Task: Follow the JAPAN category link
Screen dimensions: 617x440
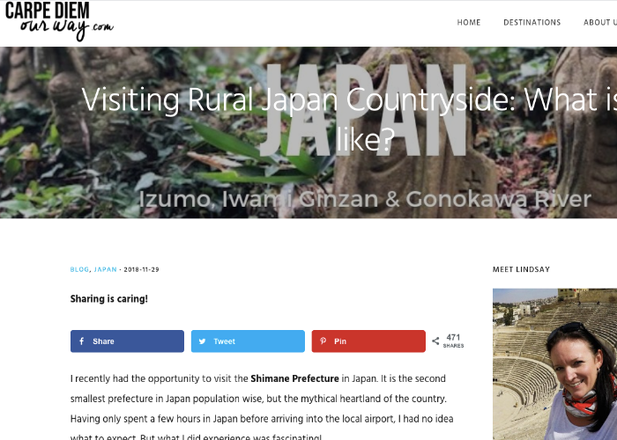Action: [106, 269]
